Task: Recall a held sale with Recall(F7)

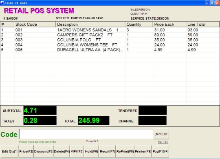Action: coord(107,151)
